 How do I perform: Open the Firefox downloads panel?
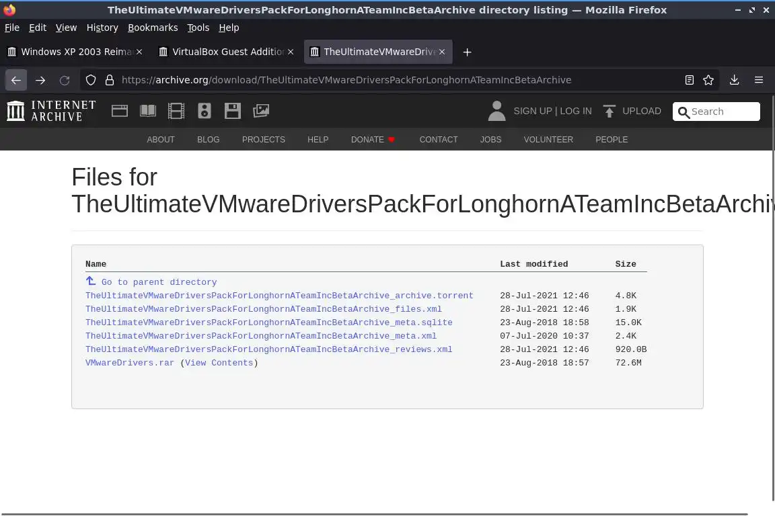(x=735, y=80)
